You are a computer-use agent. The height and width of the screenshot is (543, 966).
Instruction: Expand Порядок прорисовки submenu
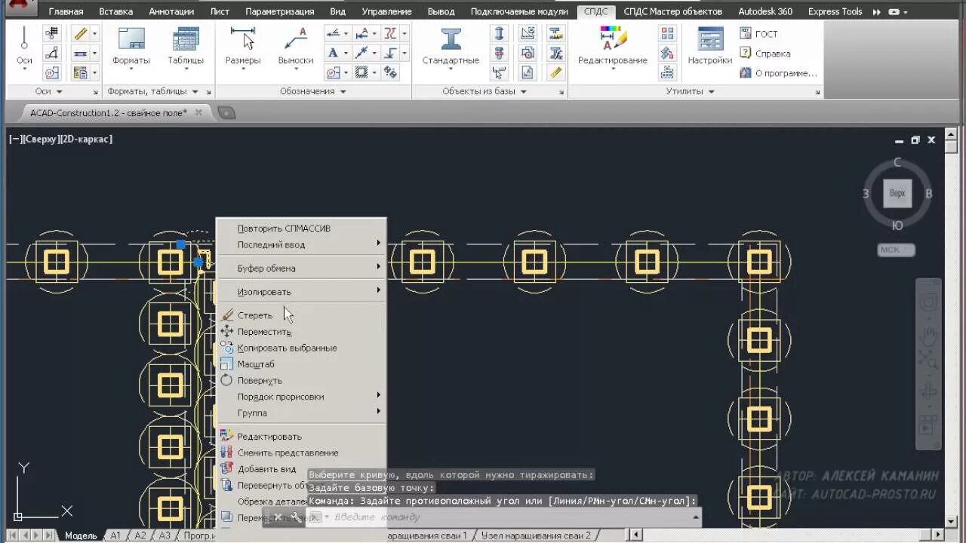point(300,397)
